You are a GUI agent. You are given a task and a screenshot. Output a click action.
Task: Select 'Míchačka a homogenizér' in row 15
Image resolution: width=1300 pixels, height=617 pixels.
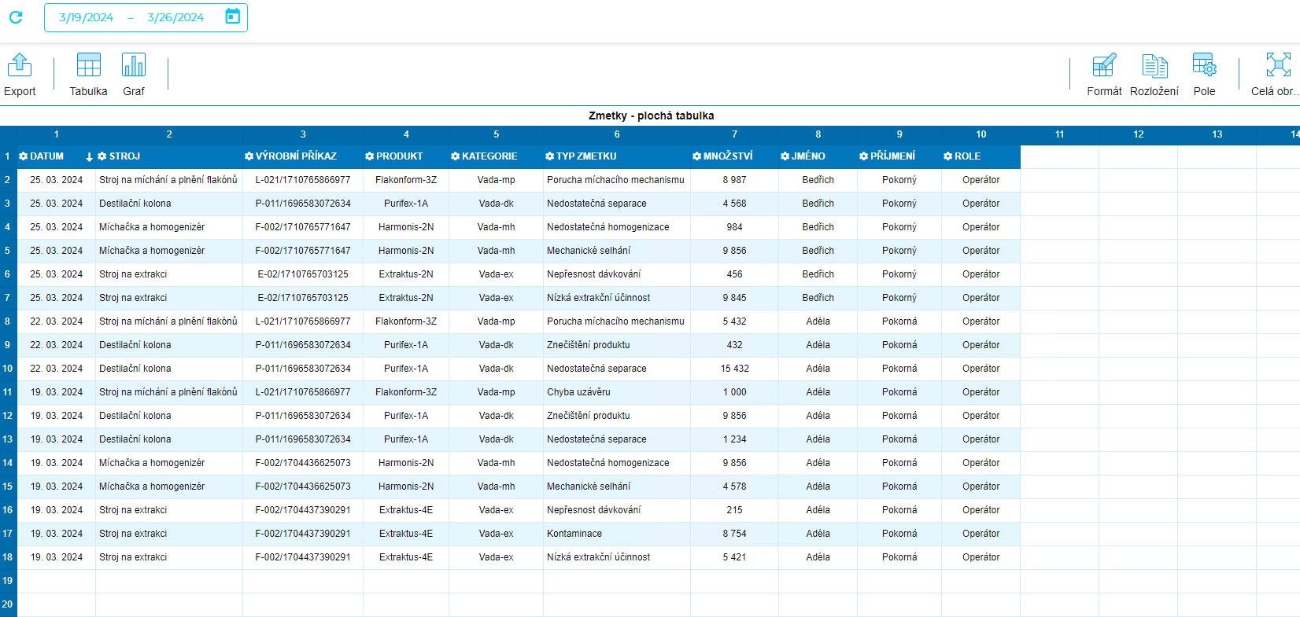coord(169,487)
